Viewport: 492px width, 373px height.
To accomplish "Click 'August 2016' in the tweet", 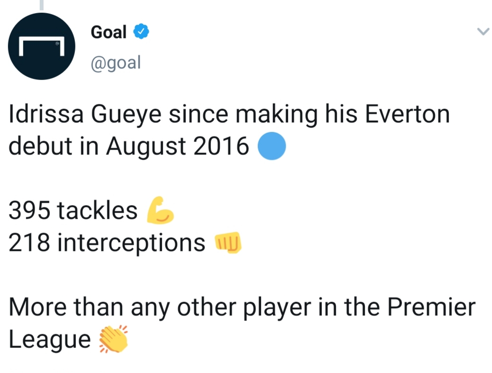I will pyautogui.click(x=177, y=147).
